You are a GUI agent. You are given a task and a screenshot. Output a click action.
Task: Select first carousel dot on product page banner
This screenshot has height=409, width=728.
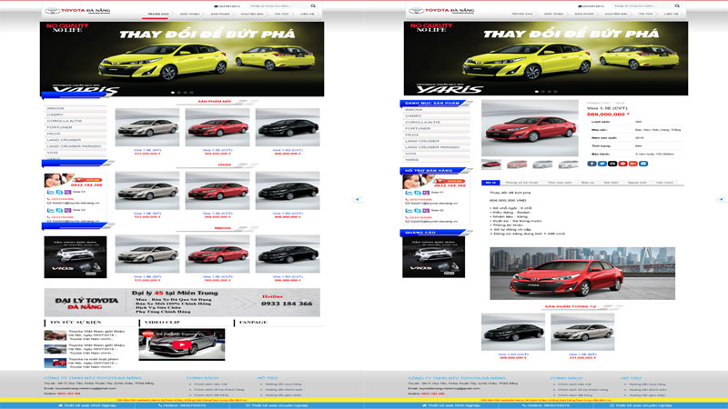point(537,92)
